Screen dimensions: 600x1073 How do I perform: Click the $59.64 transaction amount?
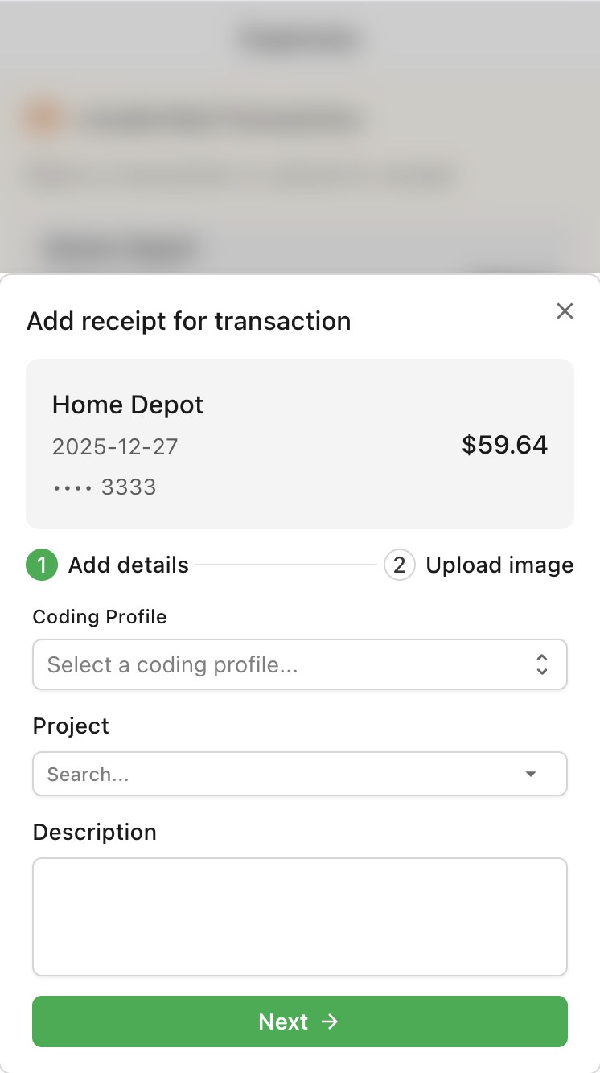click(x=505, y=445)
